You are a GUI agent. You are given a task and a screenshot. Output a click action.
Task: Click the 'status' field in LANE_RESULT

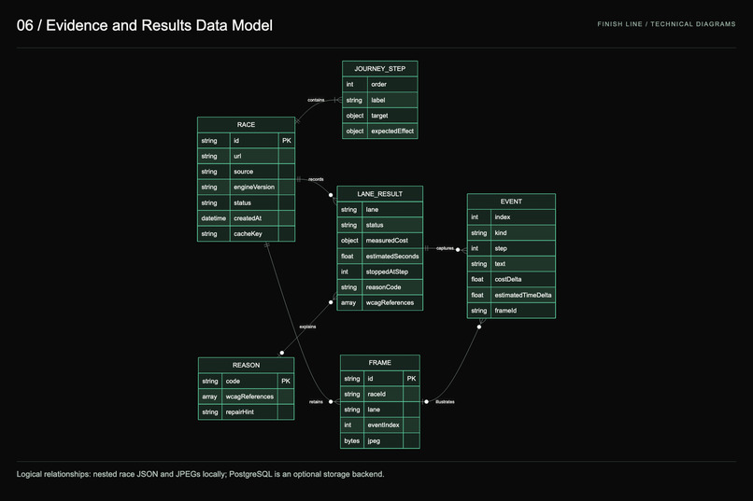click(x=392, y=225)
